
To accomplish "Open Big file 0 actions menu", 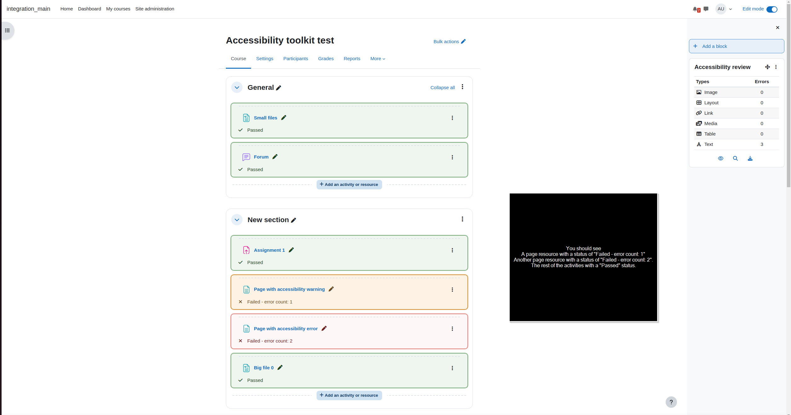I will pyautogui.click(x=452, y=368).
